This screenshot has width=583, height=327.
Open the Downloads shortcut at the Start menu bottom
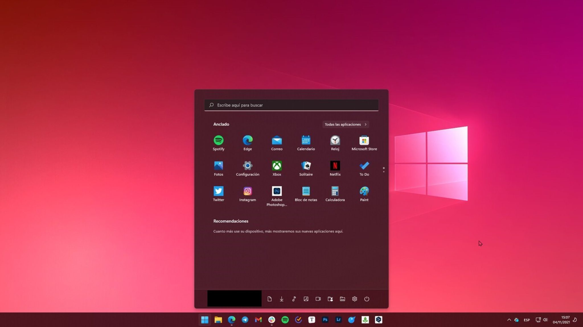point(282,299)
